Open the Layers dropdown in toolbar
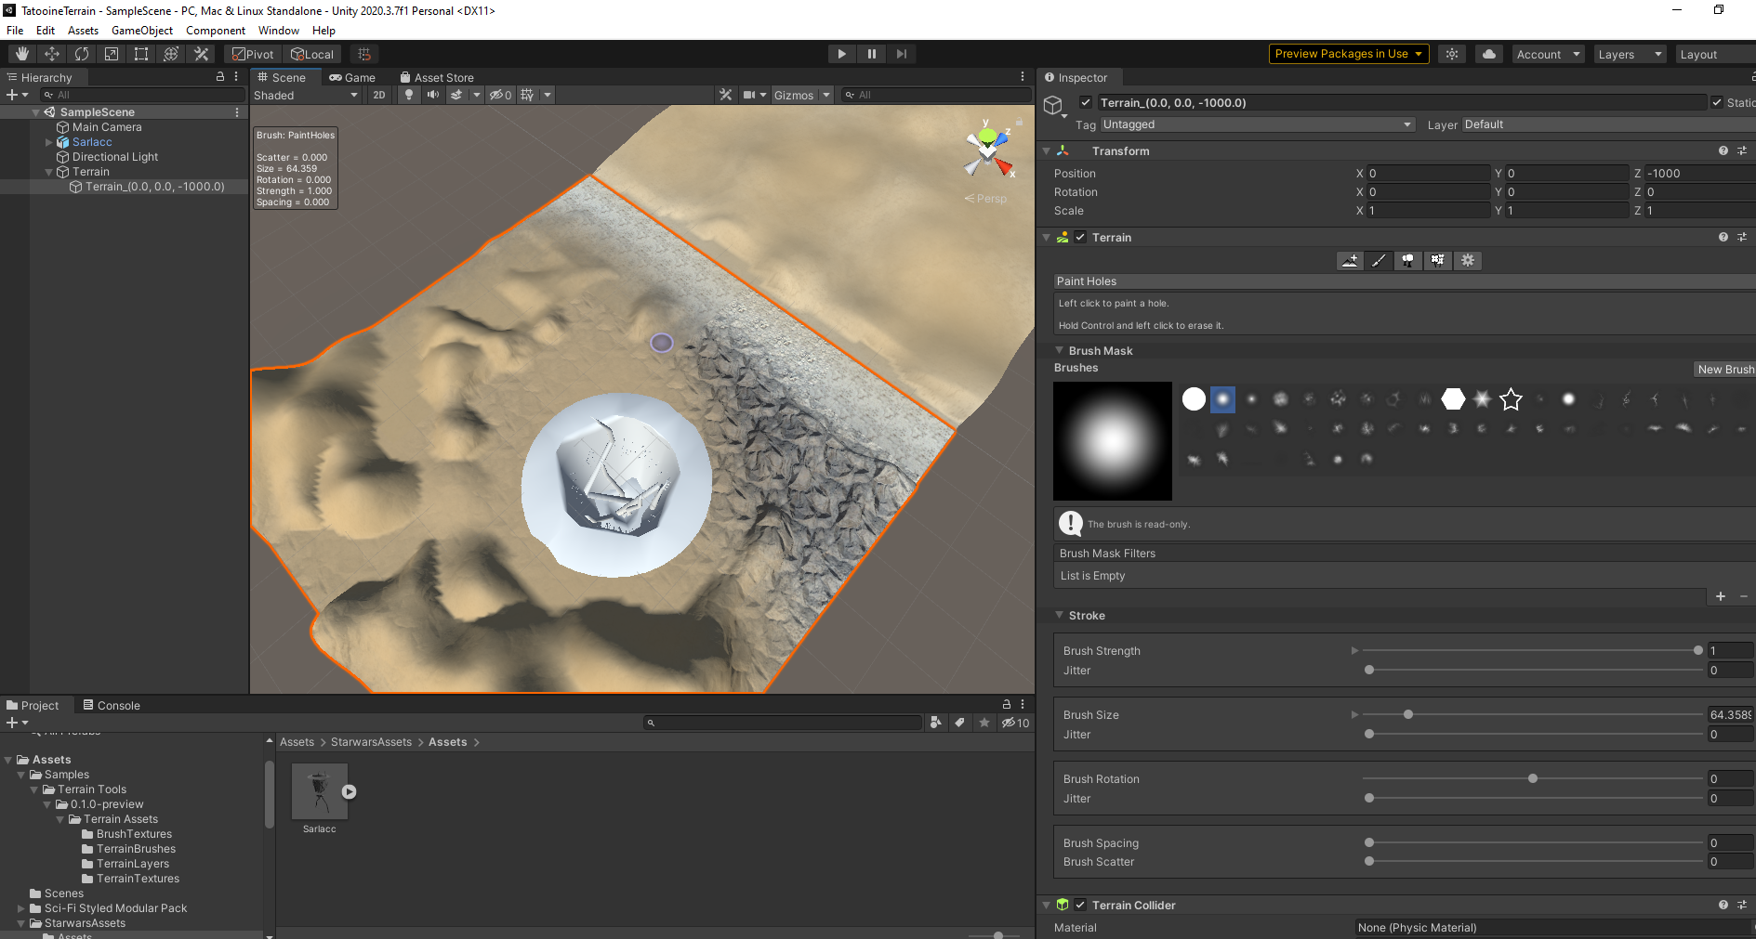The image size is (1756, 939). [x=1630, y=54]
